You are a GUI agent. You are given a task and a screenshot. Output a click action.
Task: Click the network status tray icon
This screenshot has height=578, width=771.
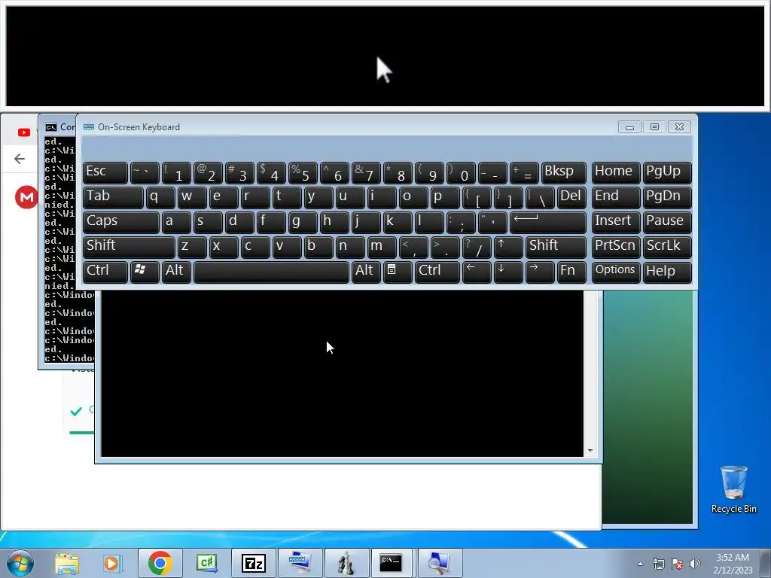tap(658, 564)
